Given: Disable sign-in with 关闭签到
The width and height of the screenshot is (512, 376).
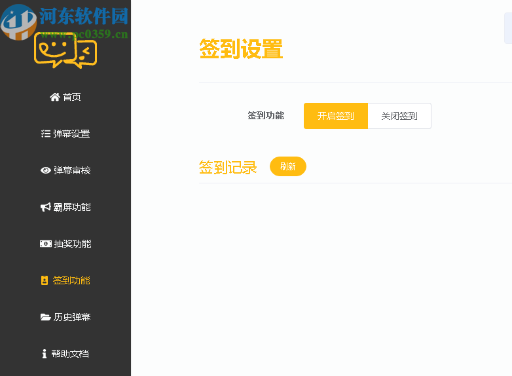Looking at the screenshot, I should tap(399, 116).
